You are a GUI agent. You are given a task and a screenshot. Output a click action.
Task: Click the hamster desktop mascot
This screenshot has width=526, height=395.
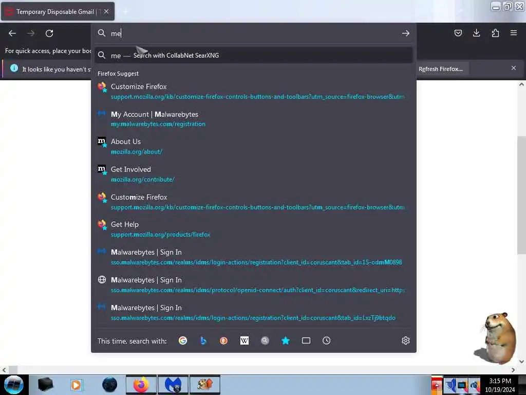pos(496,338)
